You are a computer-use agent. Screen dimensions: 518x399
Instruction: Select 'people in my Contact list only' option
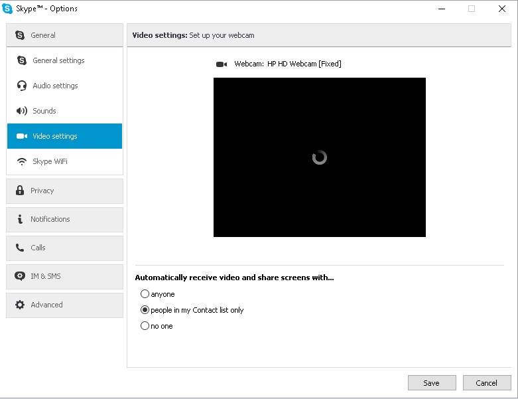(145, 310)
